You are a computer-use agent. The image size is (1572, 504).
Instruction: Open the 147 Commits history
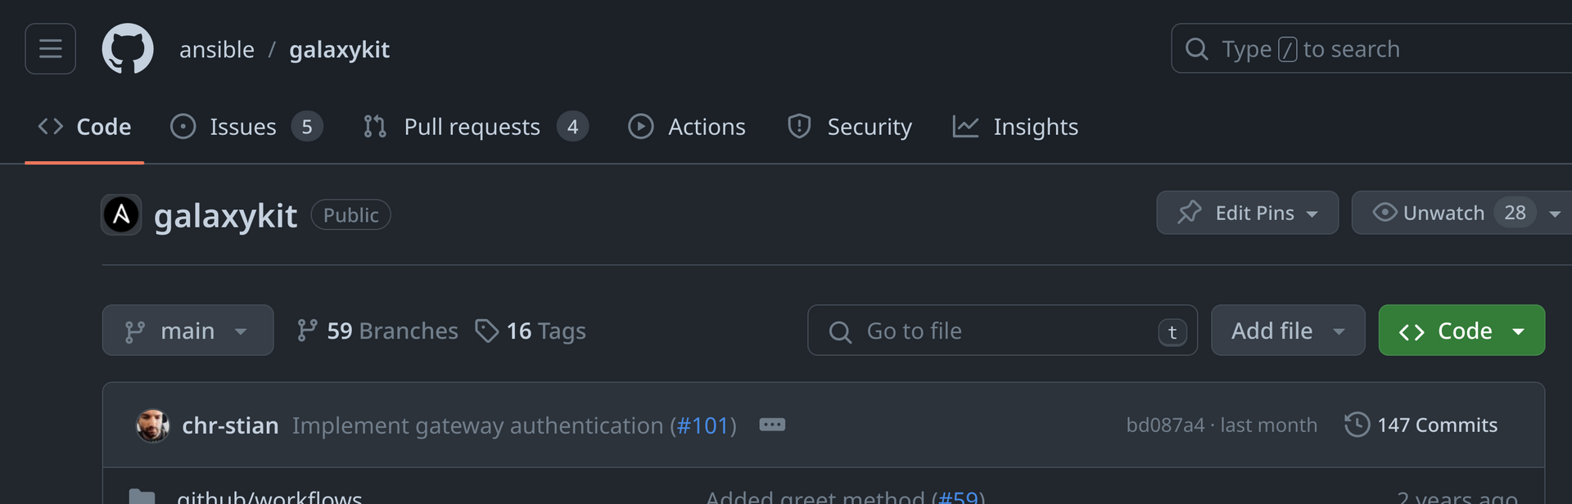click(1421, 425)
